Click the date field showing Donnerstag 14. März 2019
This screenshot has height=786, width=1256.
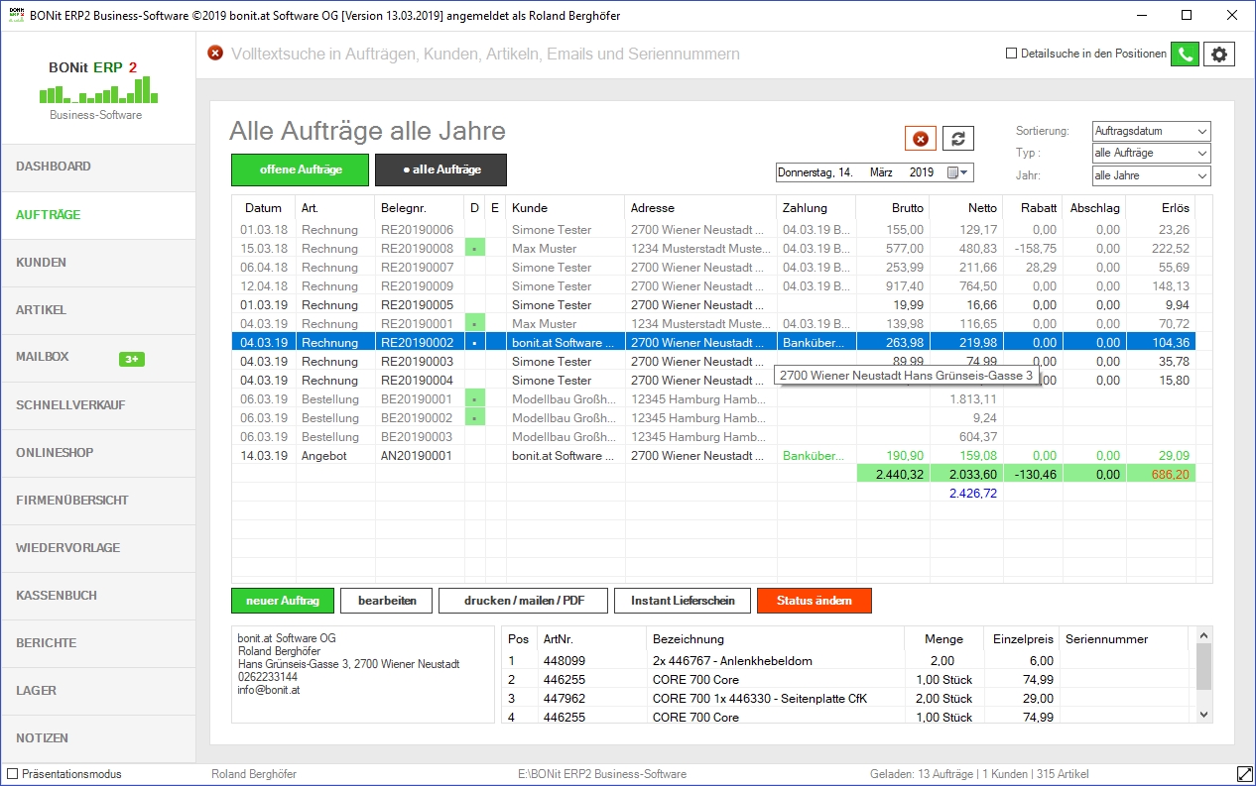[x=874, y=172]
